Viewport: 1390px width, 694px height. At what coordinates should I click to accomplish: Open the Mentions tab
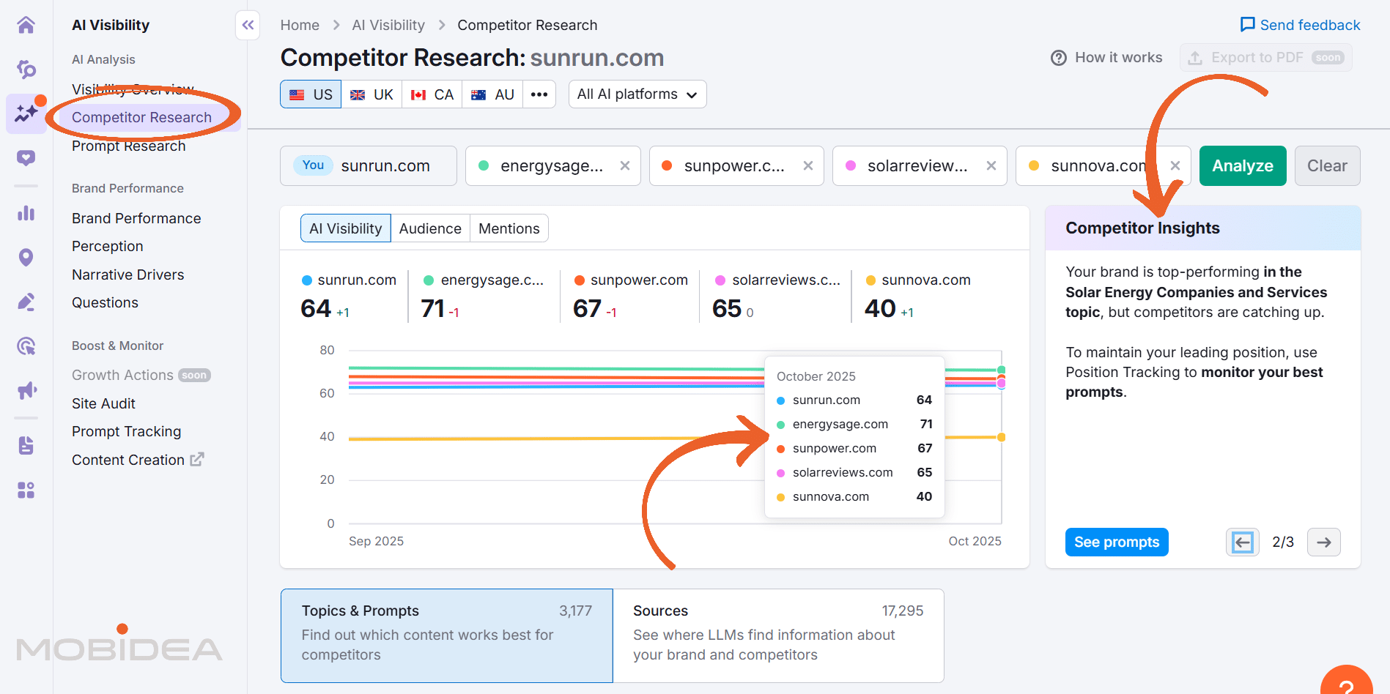pos(509,228)
